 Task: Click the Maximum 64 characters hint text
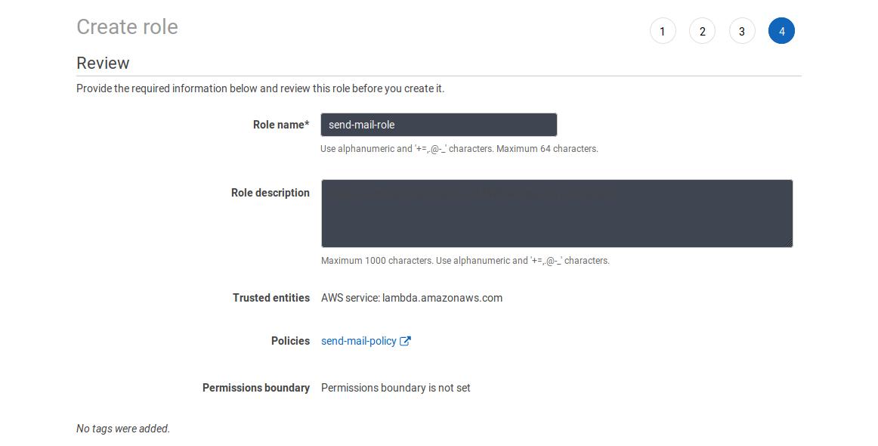pyautogui.click(x=459, y=148)
